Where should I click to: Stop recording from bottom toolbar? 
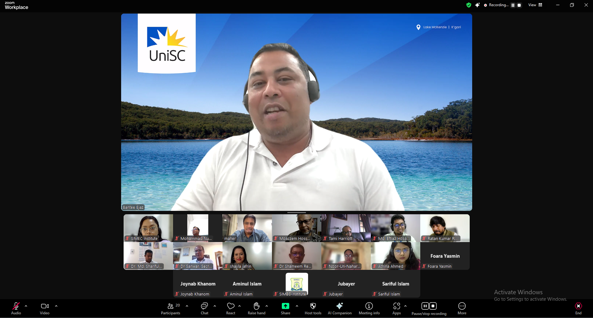[x=433, y=306]
